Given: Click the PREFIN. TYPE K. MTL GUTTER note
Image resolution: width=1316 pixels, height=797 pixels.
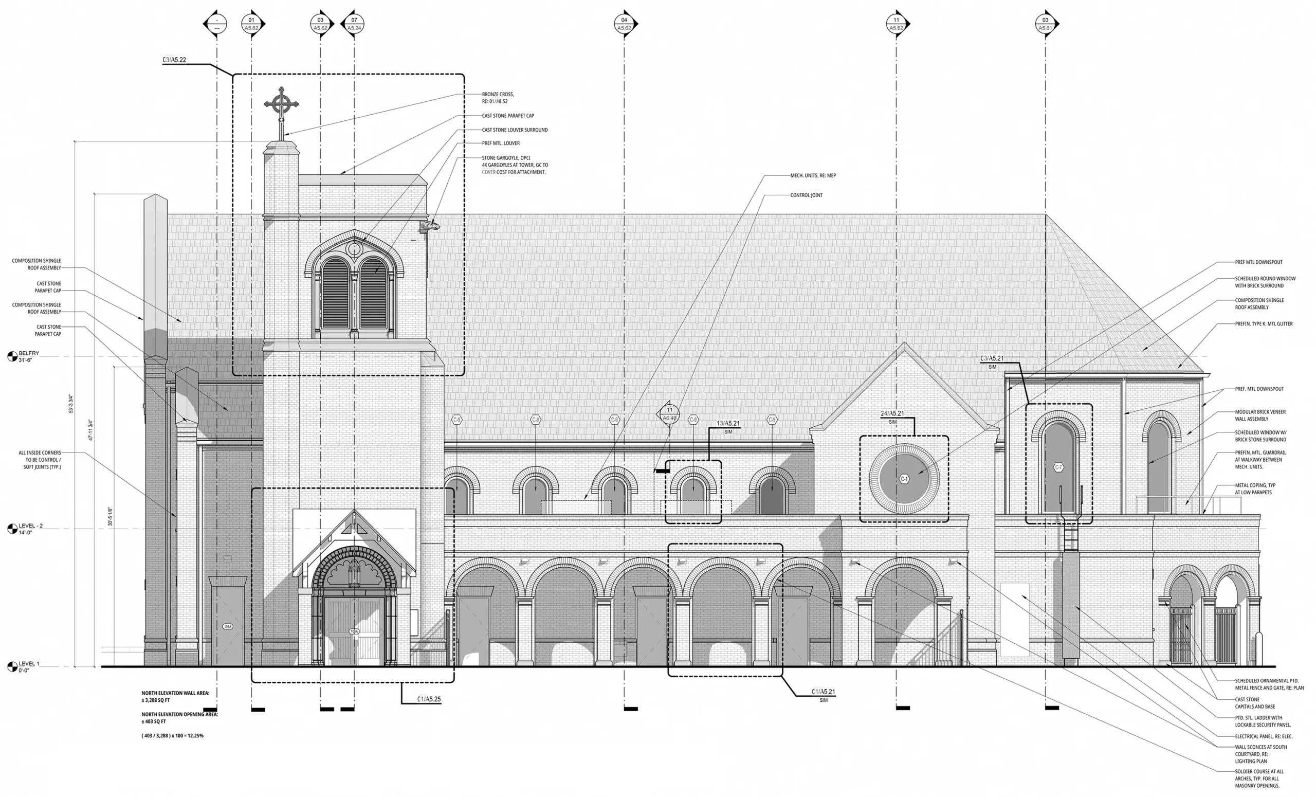Looking at the screenshot, I should click(x=1264, y=324).
